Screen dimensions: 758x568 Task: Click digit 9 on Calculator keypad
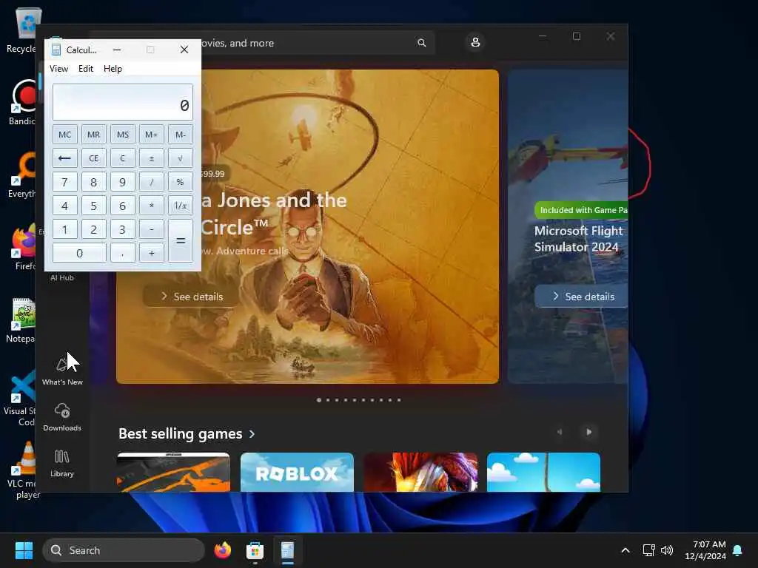coord(123,182)
